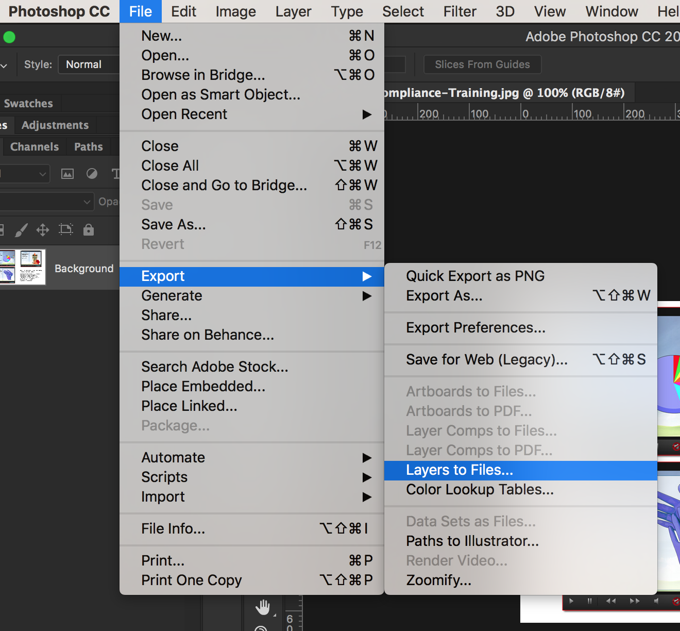Expand the Generate submenu
The width and height of the screenshot is (680, 631).
pos(252,296)
